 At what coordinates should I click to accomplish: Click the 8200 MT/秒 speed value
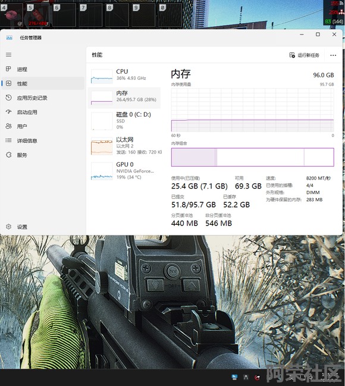(318, 178)
